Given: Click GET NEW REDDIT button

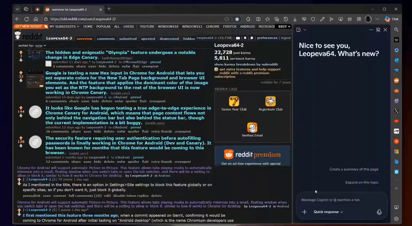Looking at the screenshot, I should (31, 26).
